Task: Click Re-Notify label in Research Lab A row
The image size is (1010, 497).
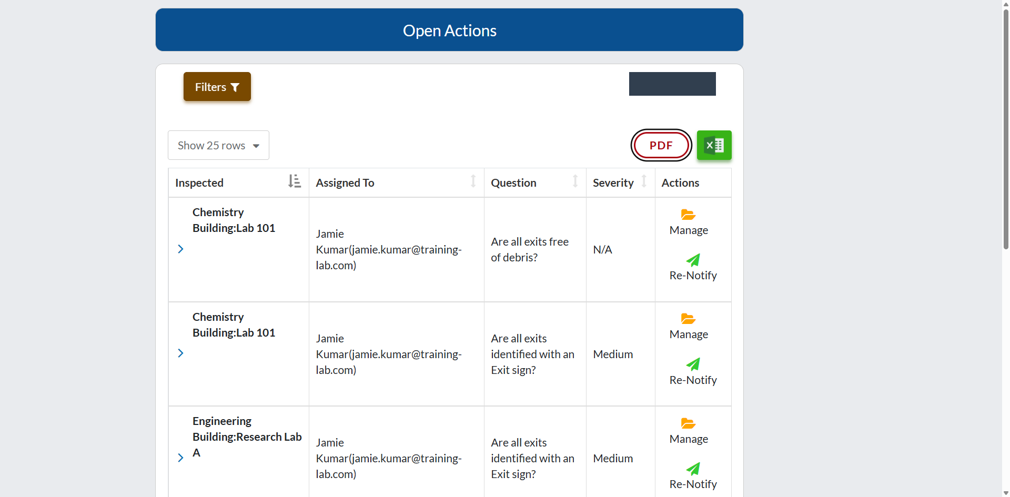Action: click(693, 484)
